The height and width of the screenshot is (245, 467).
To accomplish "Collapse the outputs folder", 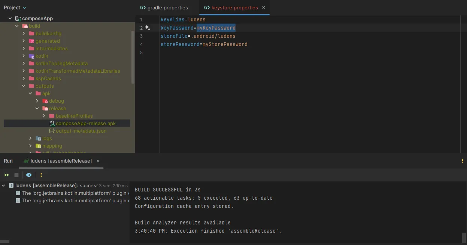I will [24, 86].
